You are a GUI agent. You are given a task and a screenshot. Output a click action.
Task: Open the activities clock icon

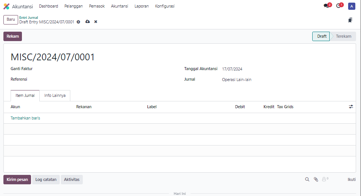(339, 6)
